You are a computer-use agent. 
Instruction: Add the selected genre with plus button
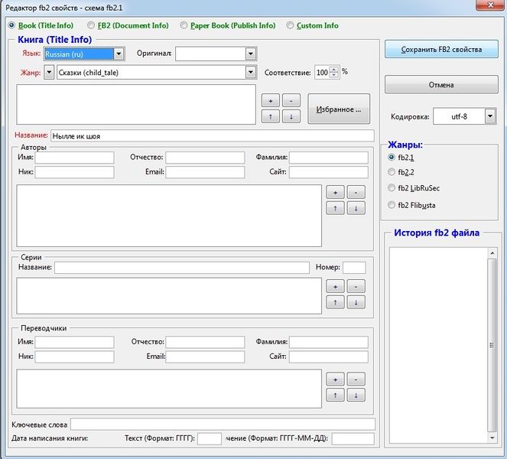pyautogui.click(x=270, y=101)
